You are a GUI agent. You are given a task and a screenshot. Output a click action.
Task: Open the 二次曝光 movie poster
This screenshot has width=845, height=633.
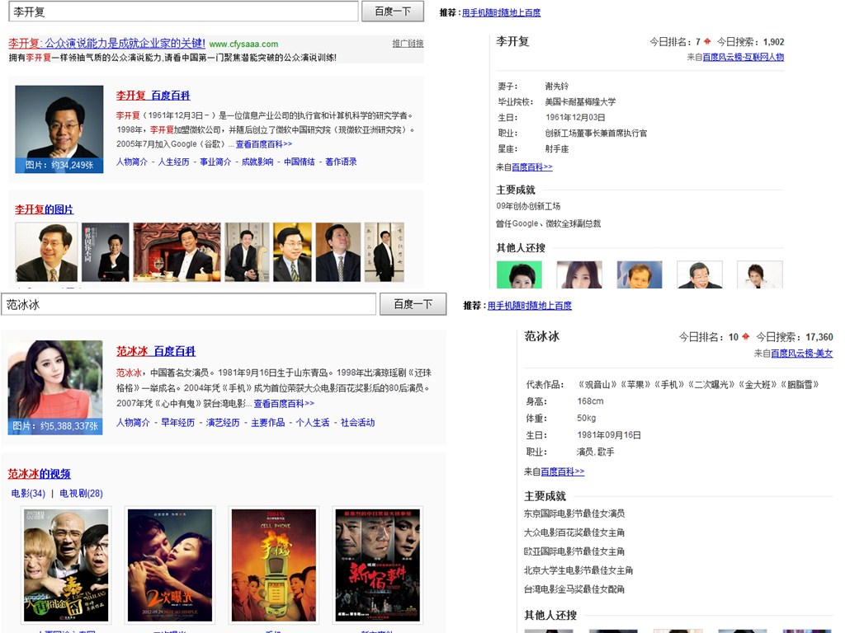point(169,565)
